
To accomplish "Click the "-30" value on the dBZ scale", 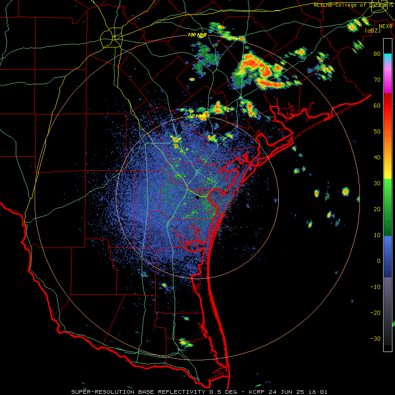I will (375, 339).
